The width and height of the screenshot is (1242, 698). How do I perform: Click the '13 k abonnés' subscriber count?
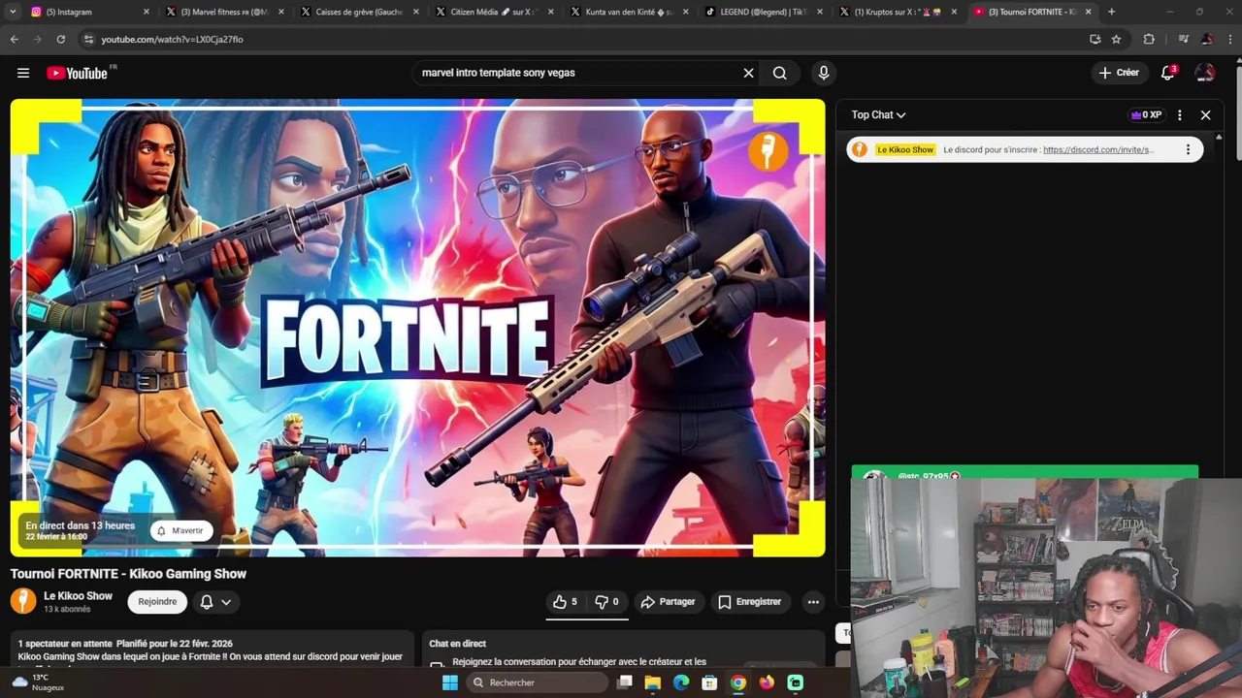(67, 610)
